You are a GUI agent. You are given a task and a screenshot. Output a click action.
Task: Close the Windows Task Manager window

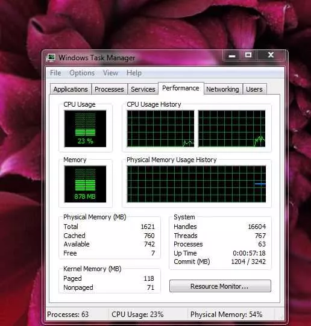(271, 55)
